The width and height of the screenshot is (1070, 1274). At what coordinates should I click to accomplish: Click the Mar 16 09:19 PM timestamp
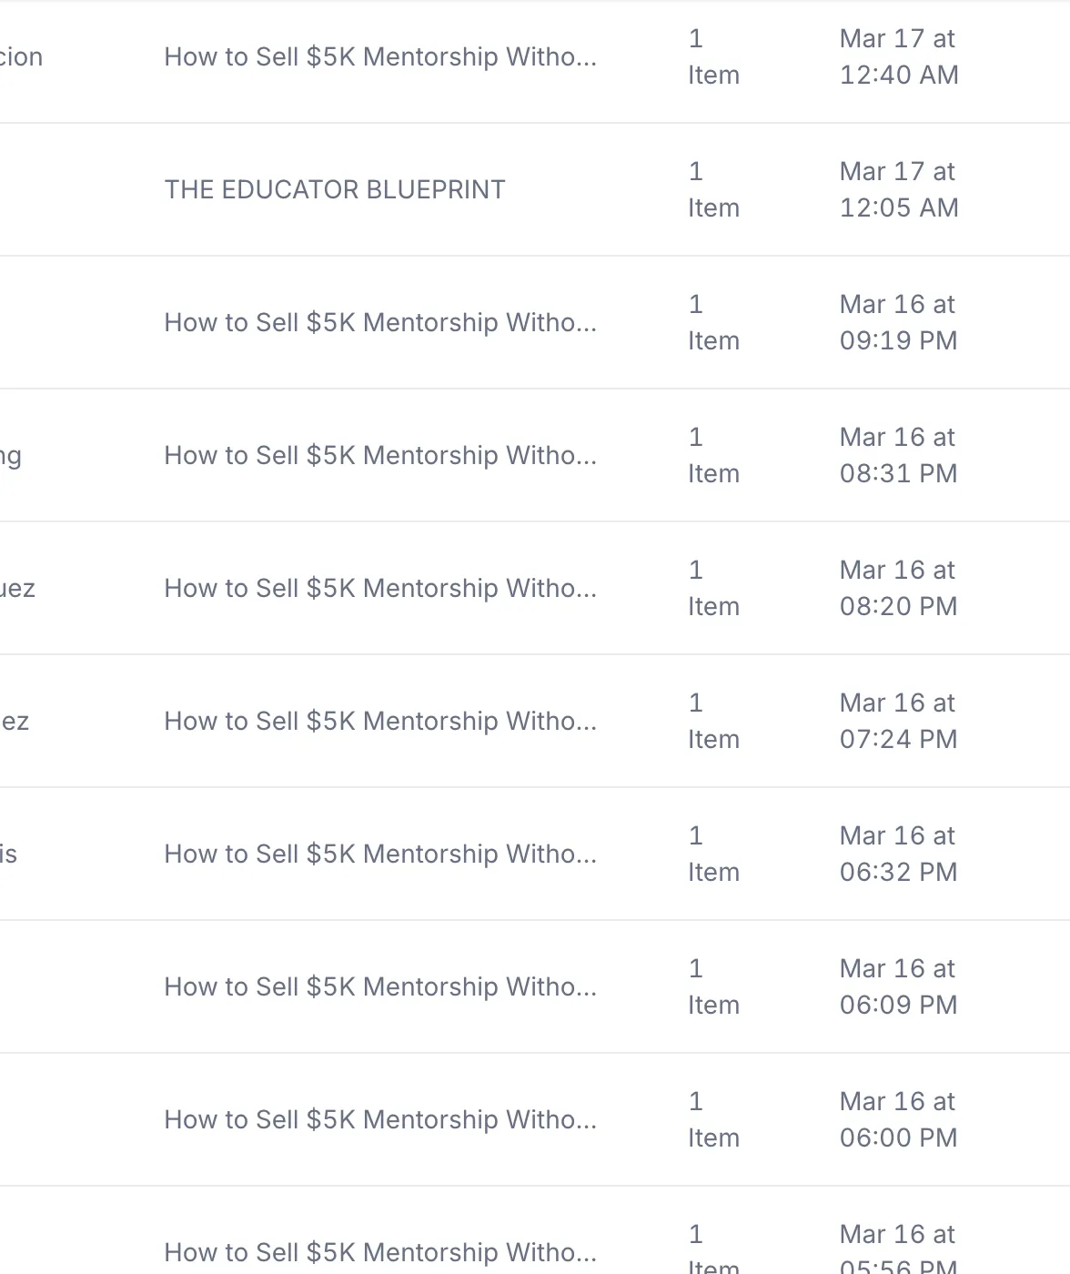[x=898, y=322]
